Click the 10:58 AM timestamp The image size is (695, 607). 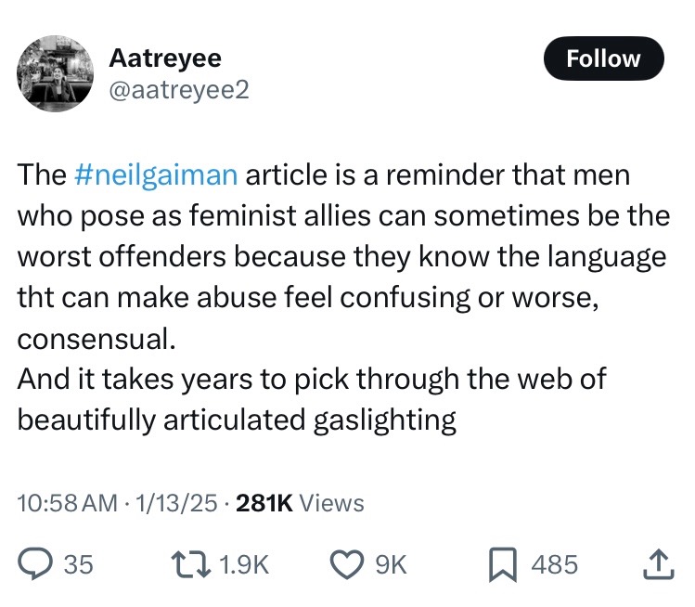67,503
